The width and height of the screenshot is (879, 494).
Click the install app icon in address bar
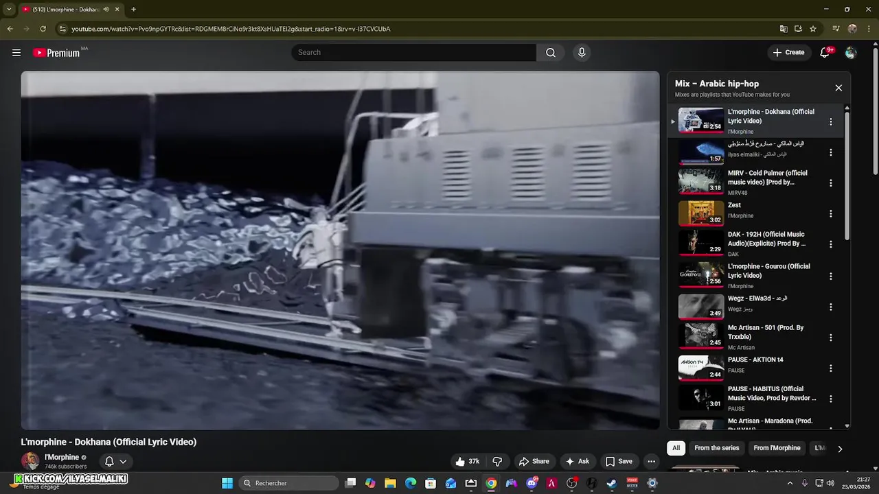798,29
